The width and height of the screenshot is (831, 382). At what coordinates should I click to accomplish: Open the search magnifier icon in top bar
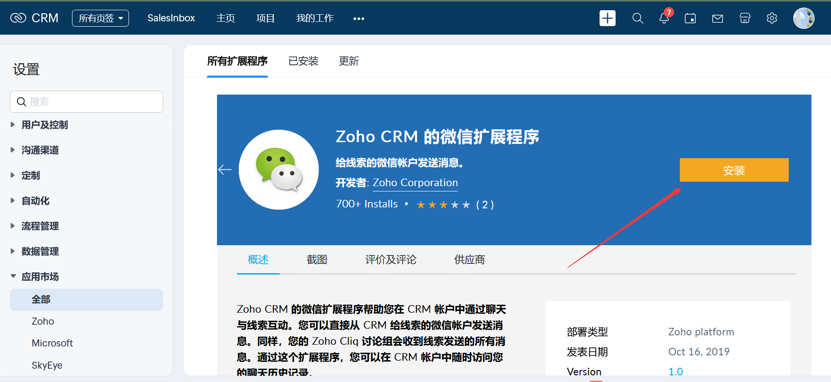638,18
